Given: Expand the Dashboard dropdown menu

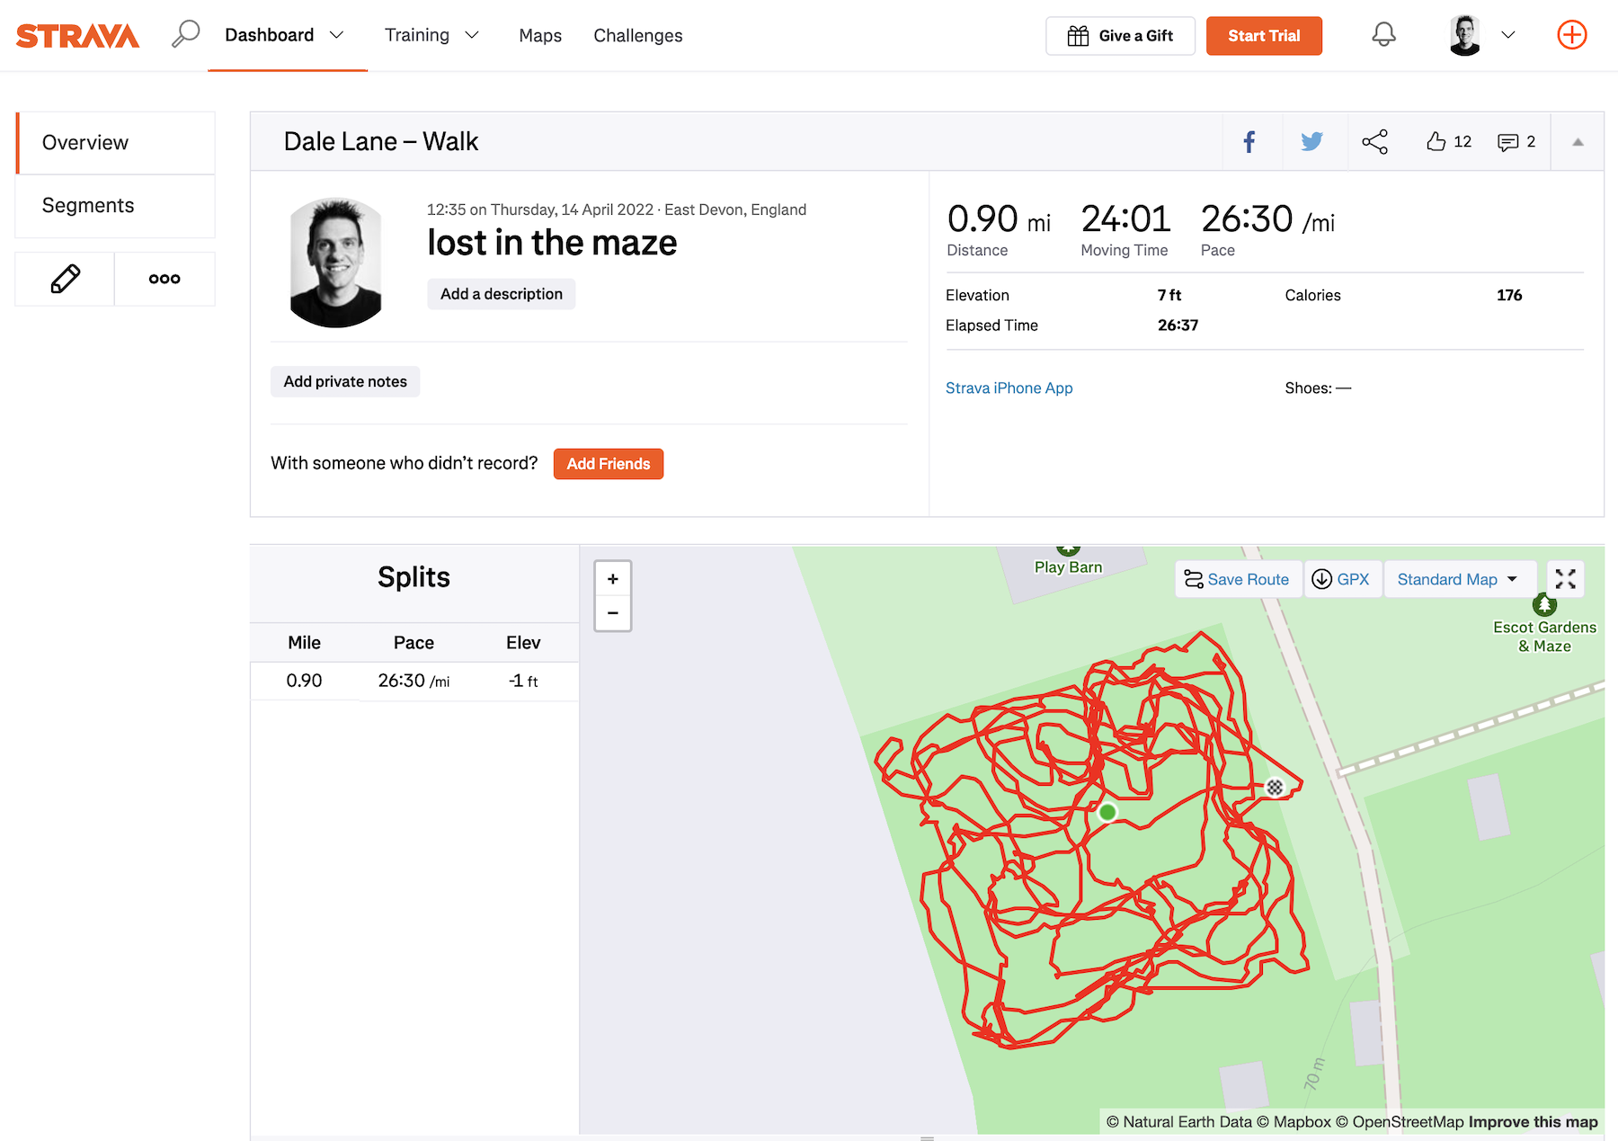Looking at the screenshot, I should tap(336, 35).
